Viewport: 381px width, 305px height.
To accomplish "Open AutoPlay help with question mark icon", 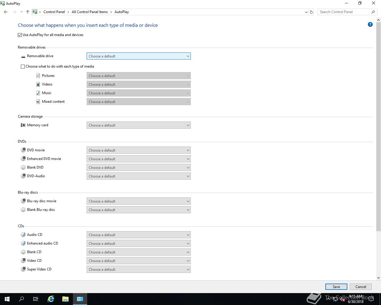I will tap(370, 24).
